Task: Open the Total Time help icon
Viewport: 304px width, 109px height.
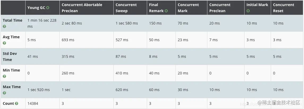Action: click(x=4, y=26)
